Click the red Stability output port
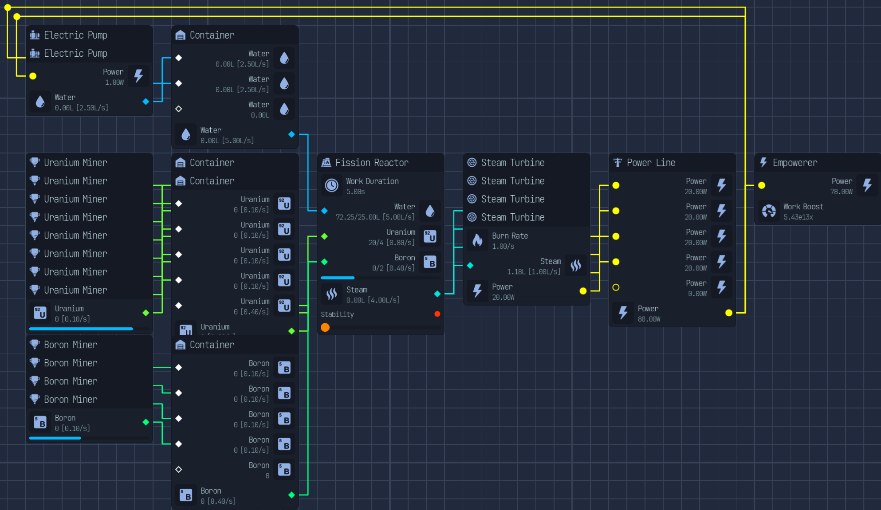 click(437, 314)
